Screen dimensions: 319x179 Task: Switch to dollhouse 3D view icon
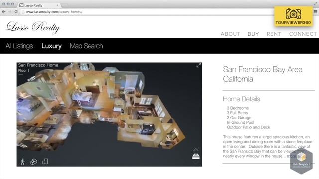click(x=34, y=162)
